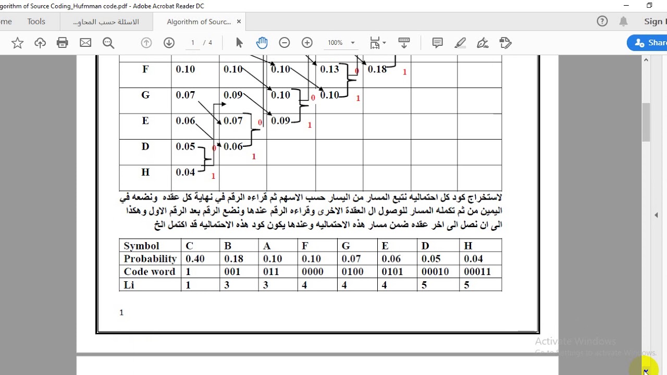Viewport: 667px width, 375px height.
Task: Go to next page arrow
Action: coord(169,43)
